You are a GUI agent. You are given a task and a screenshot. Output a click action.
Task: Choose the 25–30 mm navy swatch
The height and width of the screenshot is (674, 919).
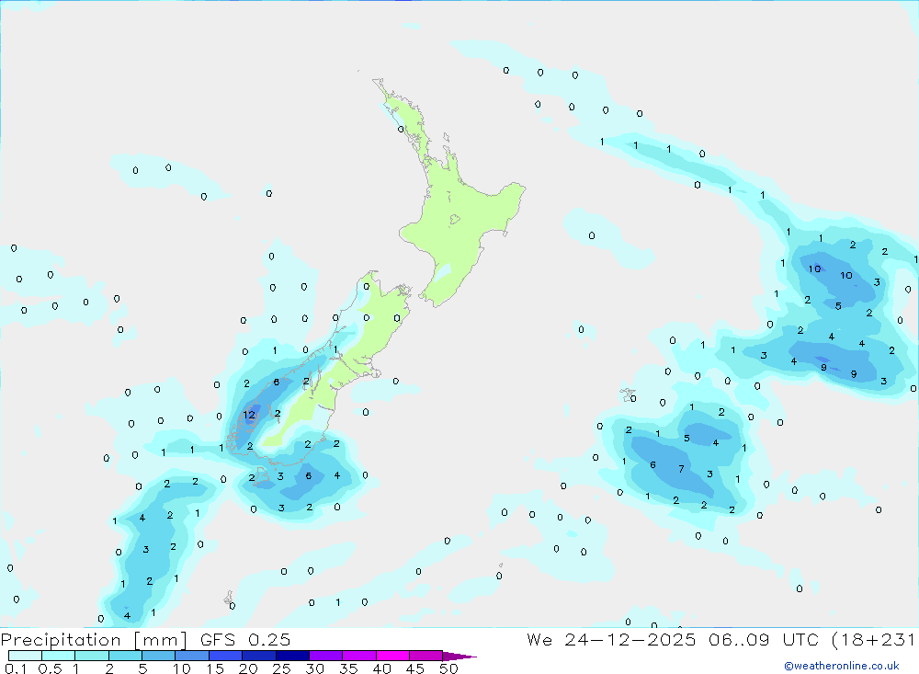pyautogui.click(x=292, y=656)
